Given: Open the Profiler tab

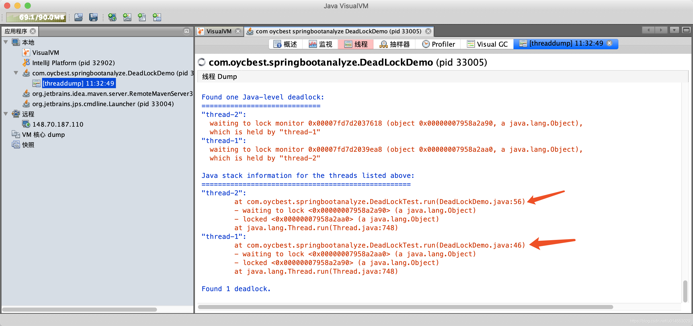Looking at the screenshot, I should click(438, 44).
